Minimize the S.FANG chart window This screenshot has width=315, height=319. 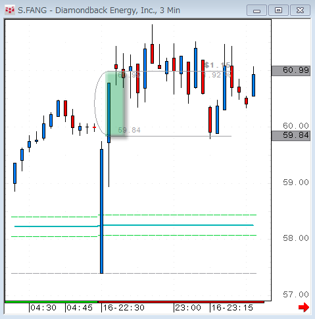[256, 11]
